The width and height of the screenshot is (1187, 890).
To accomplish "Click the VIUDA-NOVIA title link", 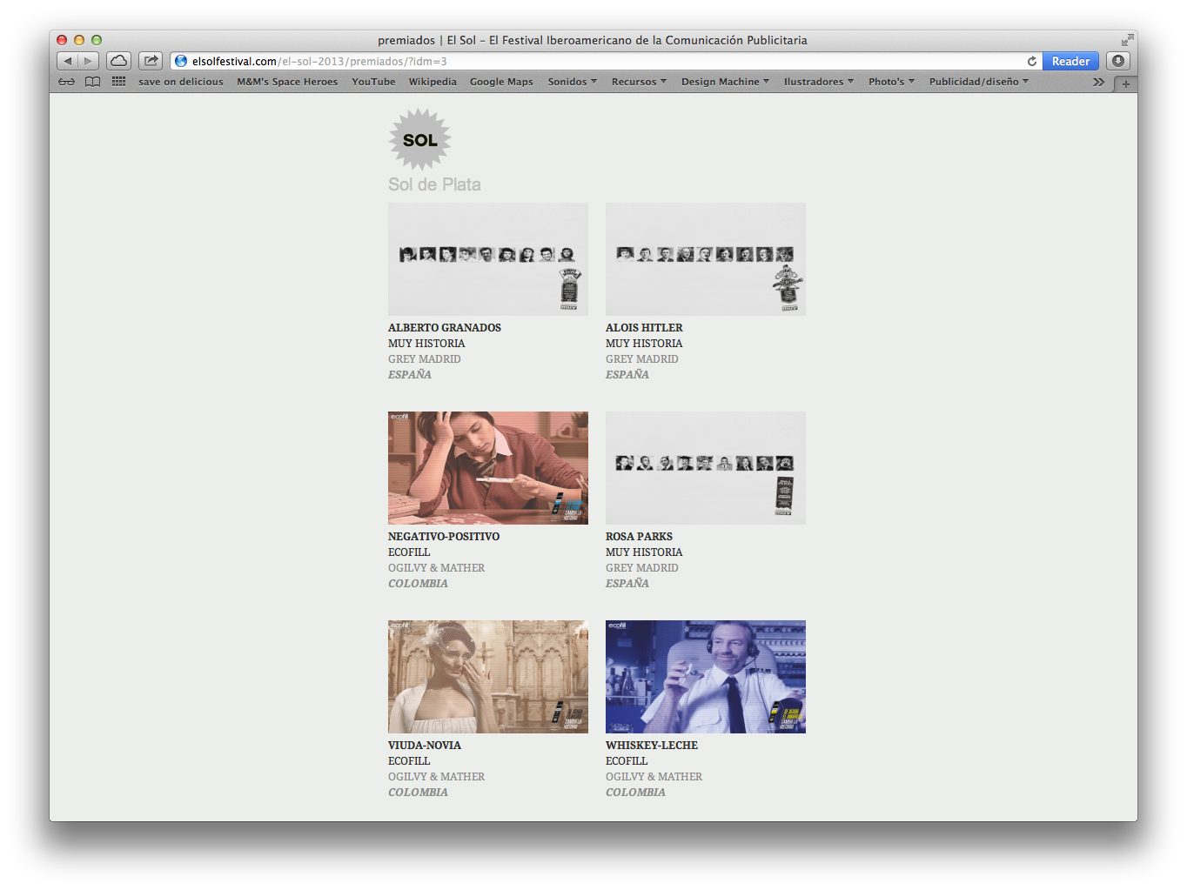I will tap(425, 746).
